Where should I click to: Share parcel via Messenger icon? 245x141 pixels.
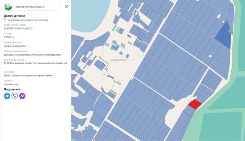click(23, 96)
